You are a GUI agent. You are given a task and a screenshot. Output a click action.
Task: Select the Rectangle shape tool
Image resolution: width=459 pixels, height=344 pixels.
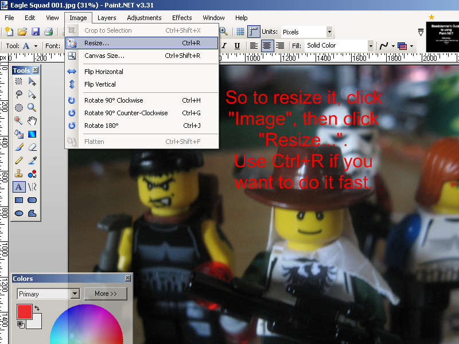point(19,200)
